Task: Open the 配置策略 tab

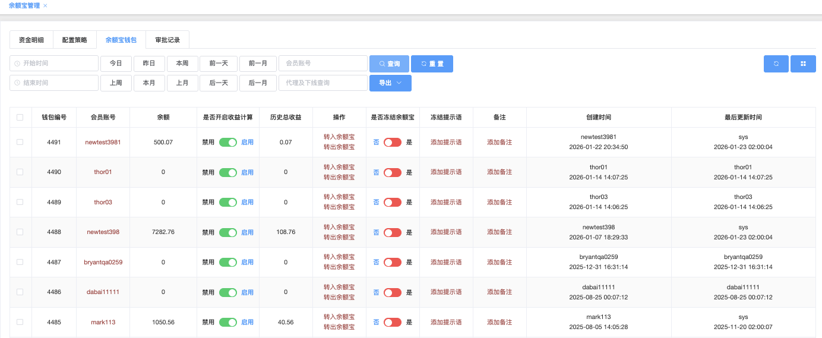Action: tap(75, 40)
